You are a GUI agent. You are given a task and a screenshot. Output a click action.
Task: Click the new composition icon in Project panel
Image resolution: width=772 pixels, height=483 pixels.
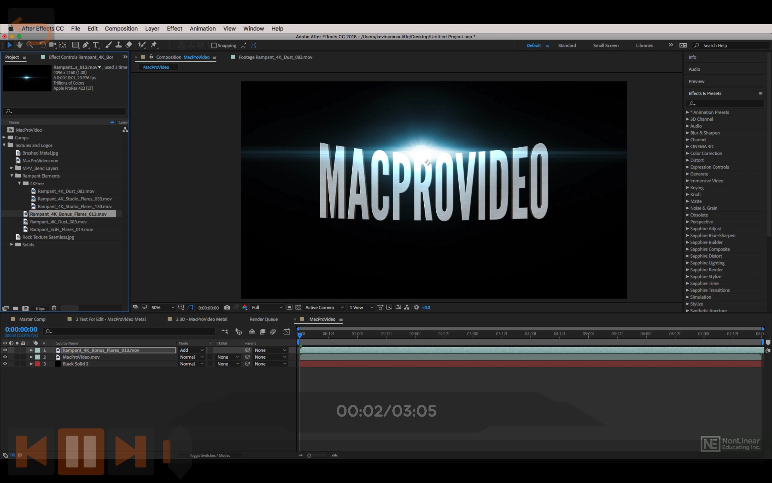coord(26,308)
